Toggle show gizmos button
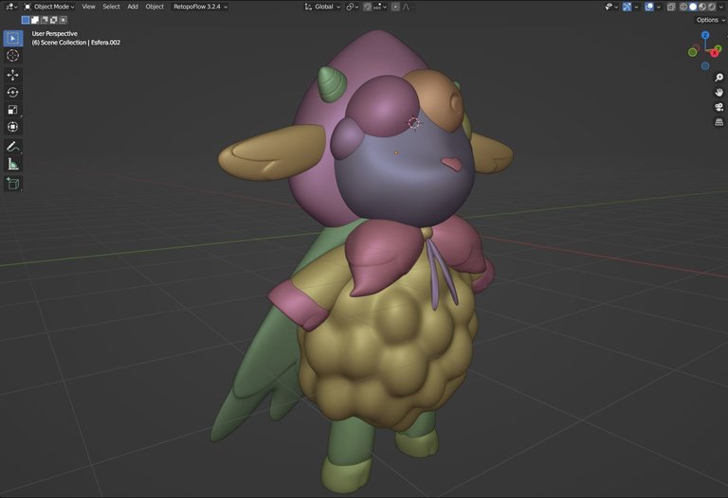728x498 pixels. 627,7
